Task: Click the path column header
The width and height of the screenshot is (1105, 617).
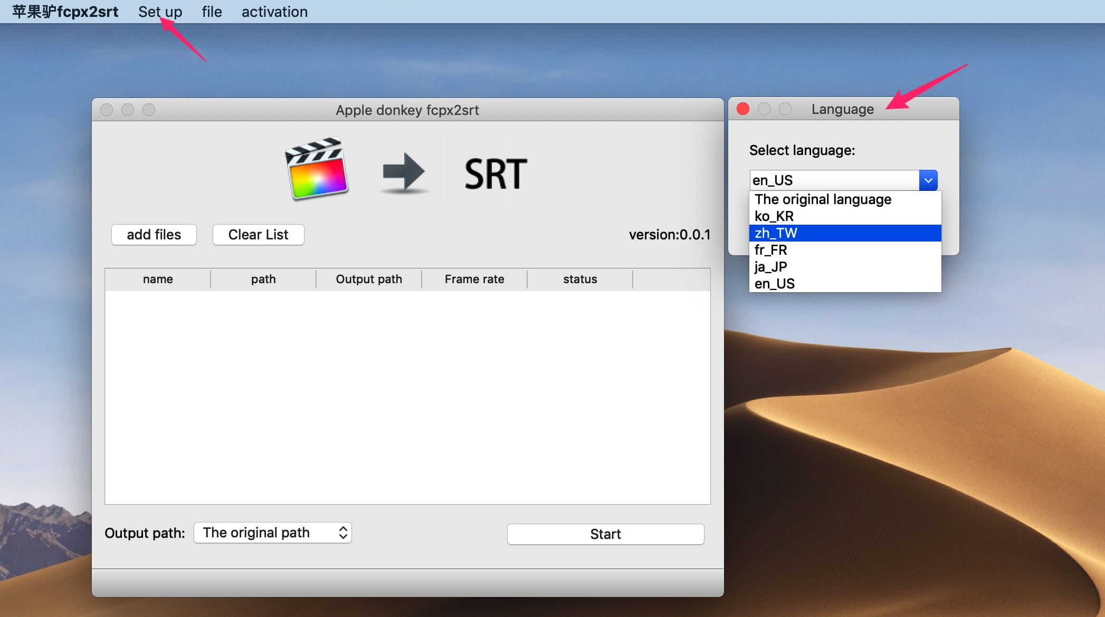Action: coord(263,279)
